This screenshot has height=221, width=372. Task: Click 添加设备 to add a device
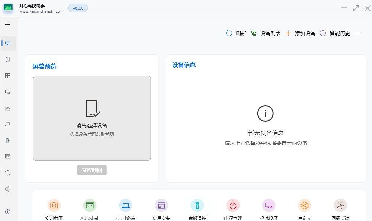tap(300, 33)
